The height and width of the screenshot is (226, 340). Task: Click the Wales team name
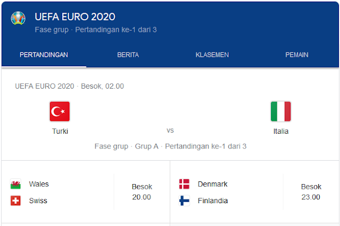[39, 184]
